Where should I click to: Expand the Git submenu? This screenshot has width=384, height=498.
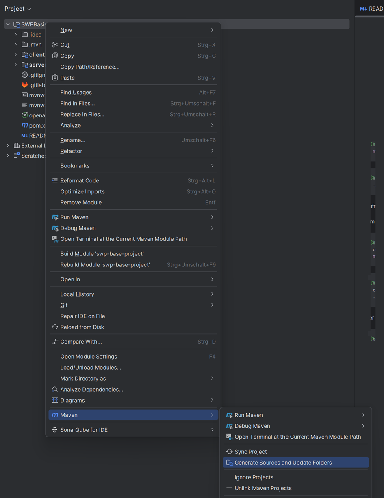(x=212, y=305)
